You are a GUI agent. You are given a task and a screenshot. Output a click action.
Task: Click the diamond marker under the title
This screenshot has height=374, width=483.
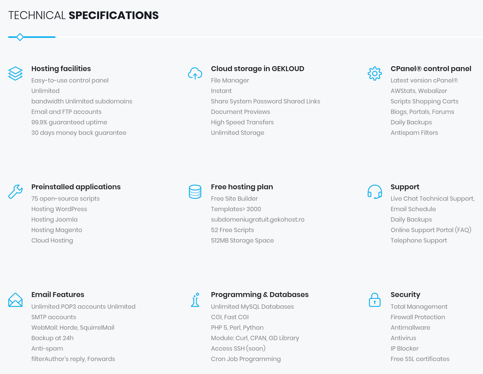[x=20, y=37]
